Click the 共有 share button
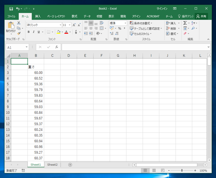216x178 pixels. click(201, 16)
